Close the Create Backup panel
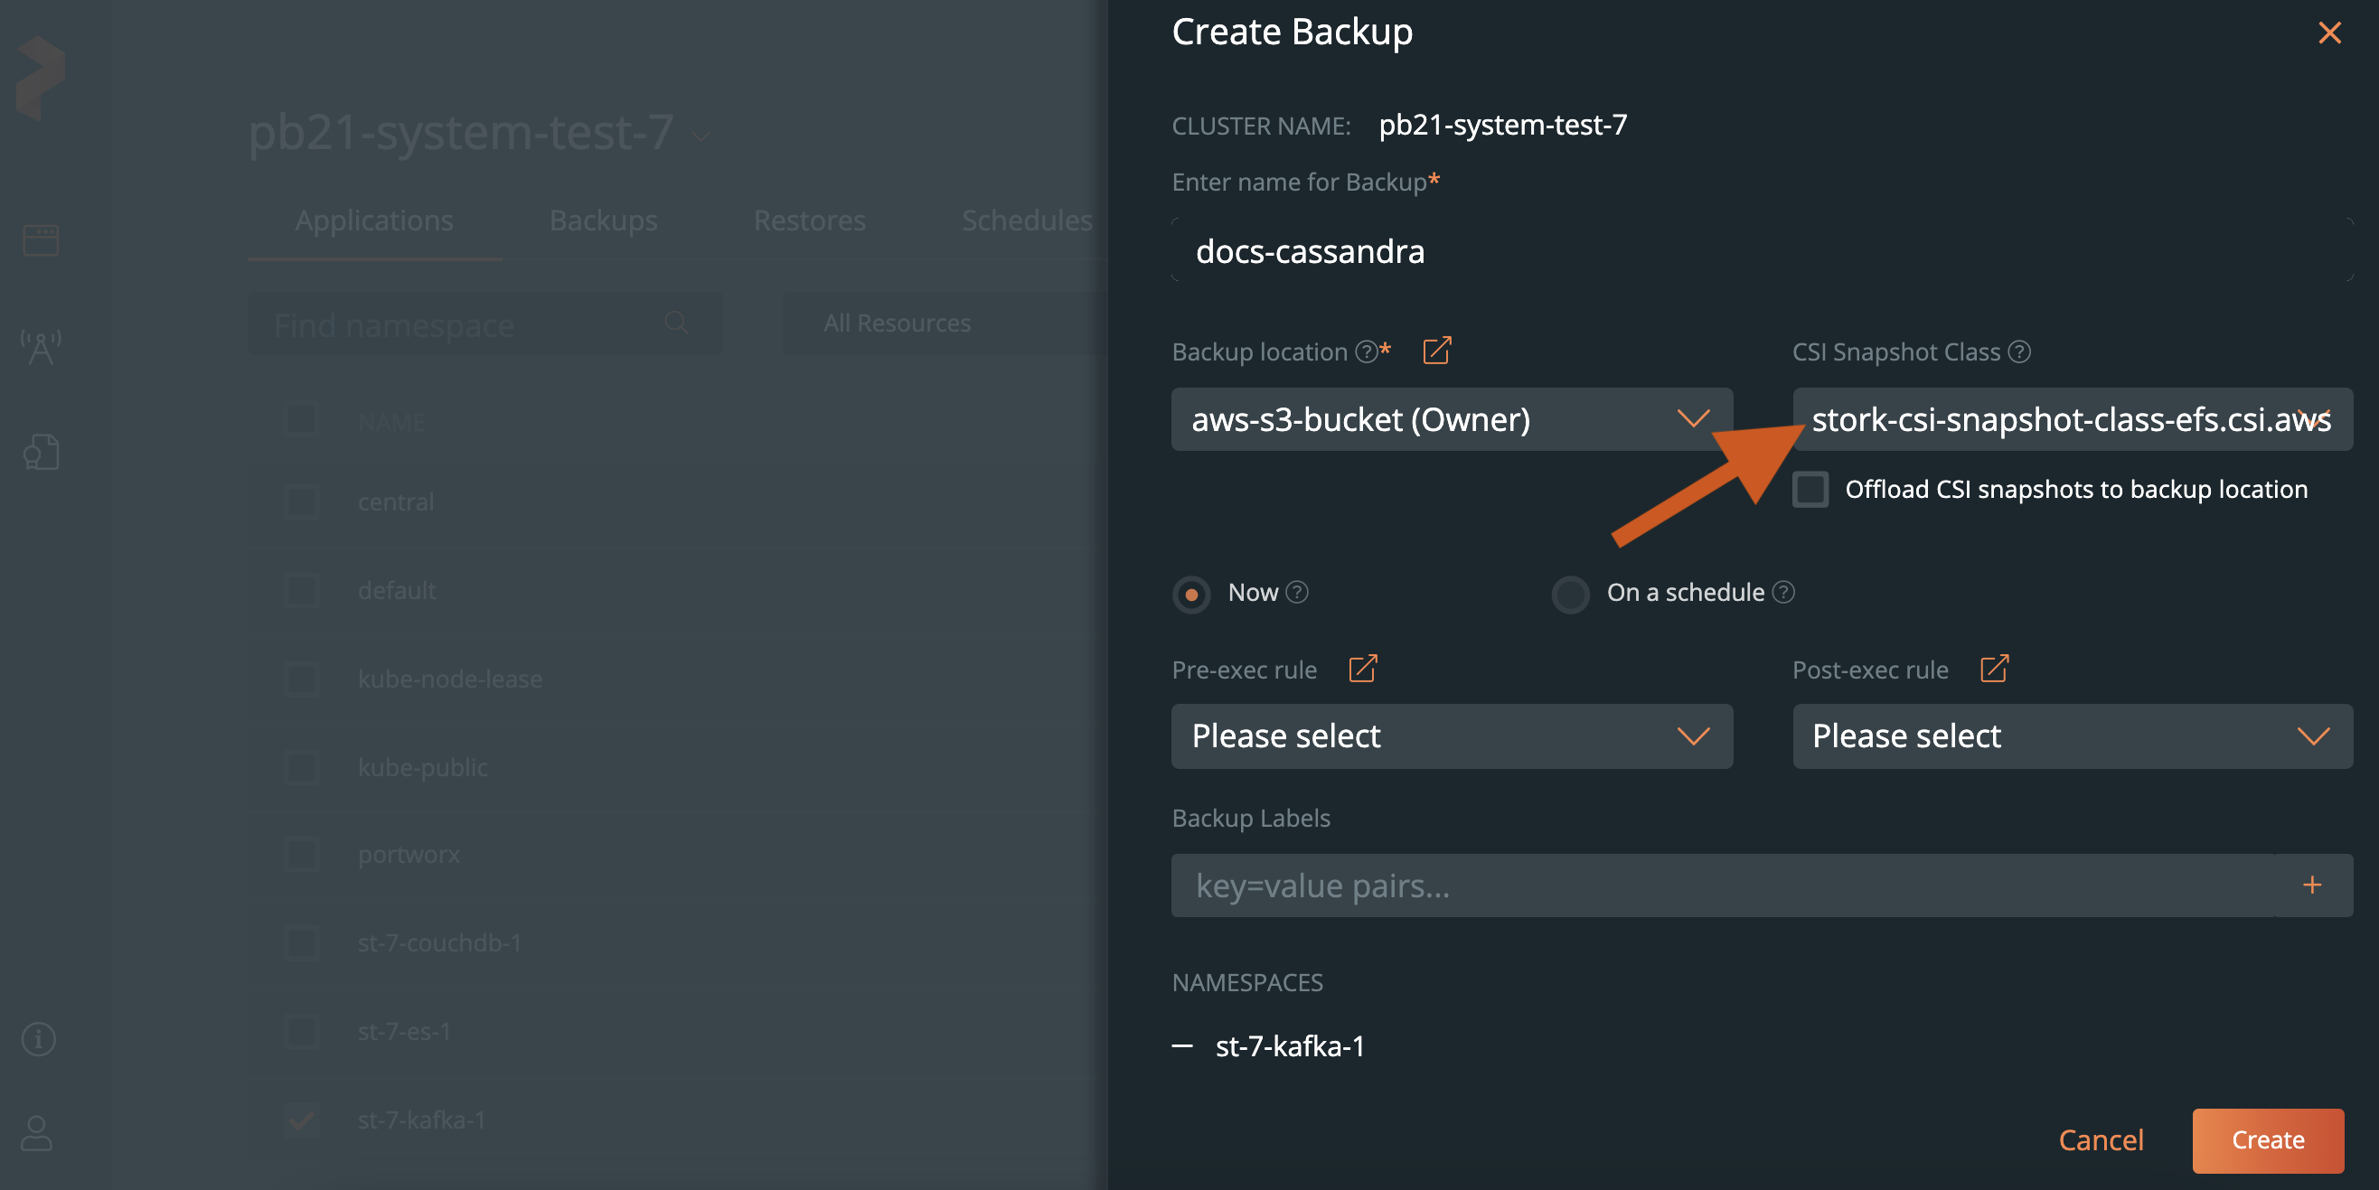The image size is (2379, 1190). click(2329, 33)
